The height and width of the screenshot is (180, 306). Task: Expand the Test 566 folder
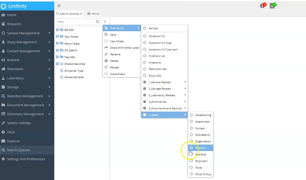pos(58,57)
